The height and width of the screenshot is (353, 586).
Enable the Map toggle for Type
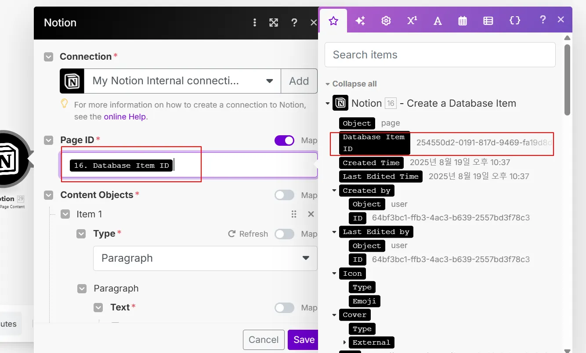(x=285, y=234)
